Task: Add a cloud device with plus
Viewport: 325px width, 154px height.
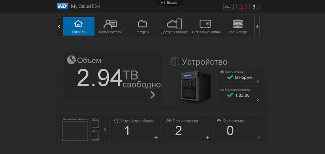Action: (156, 138)
